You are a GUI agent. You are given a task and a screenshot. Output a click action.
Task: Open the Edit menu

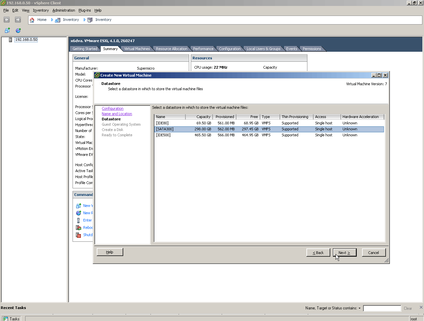[15, 11]
